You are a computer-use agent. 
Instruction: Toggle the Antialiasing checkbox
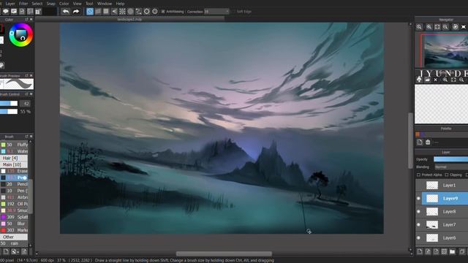click(163, 12)
